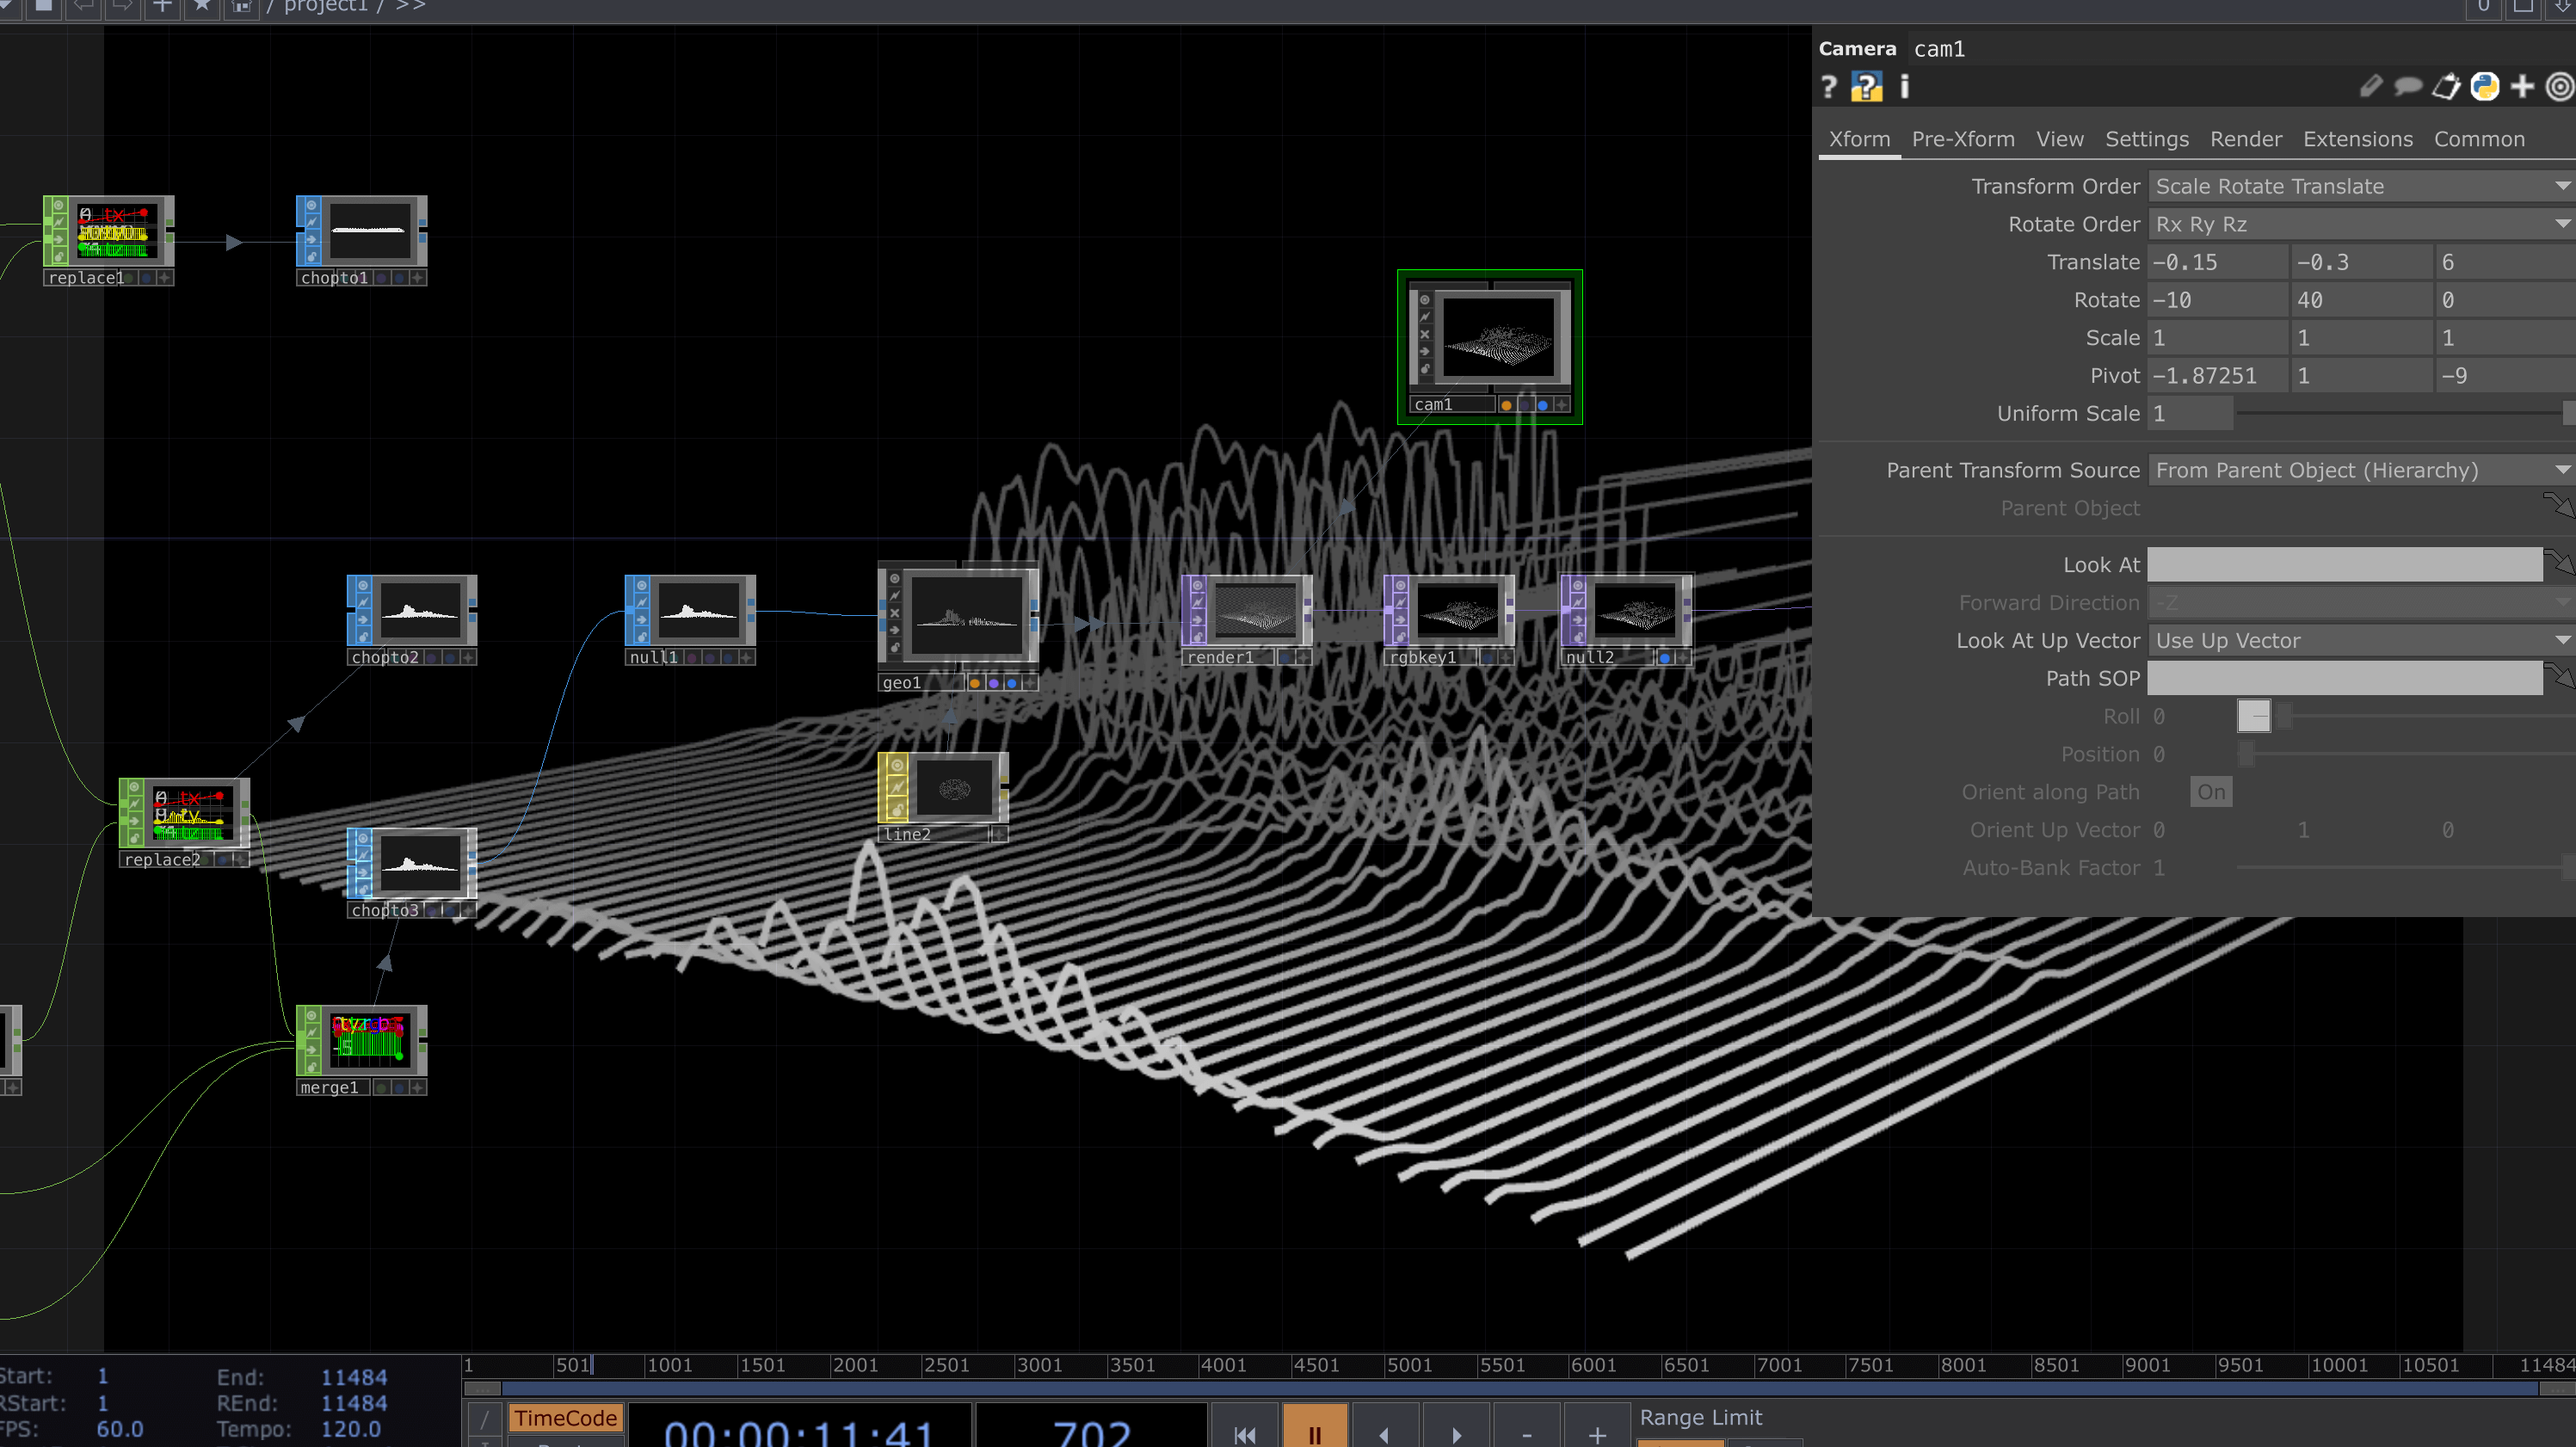This screenshot has width=2576, height=1447.
Task: Switch to the Render parameter tab
Action: click(2245, 139)
